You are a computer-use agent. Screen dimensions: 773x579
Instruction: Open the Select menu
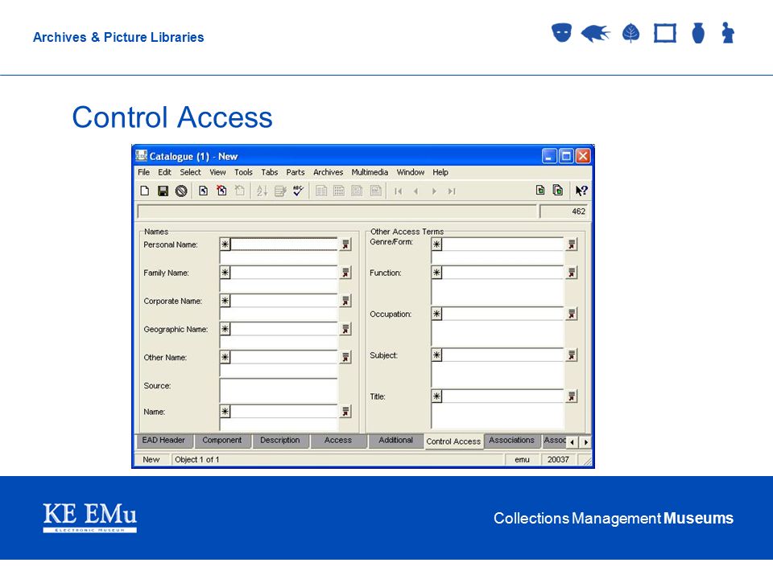(190, 172)
